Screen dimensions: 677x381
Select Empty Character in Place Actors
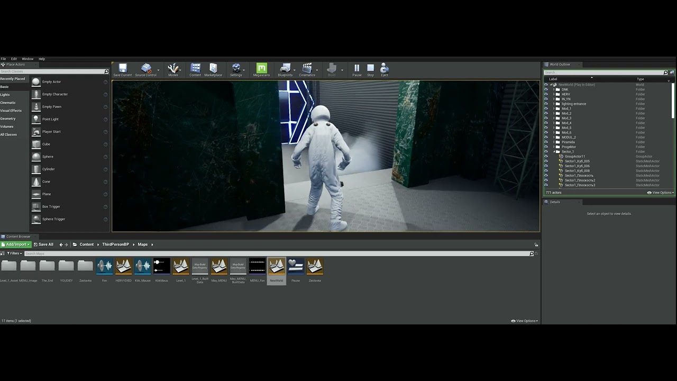coord(70,94)
